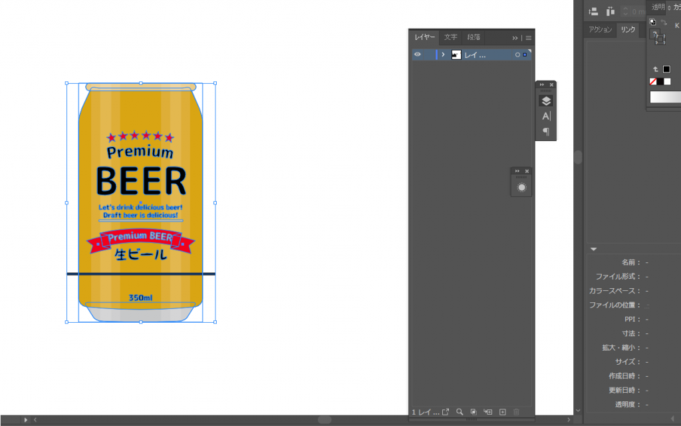
Task: Expand the link info disclosure triangle
Action: [593, 249]
